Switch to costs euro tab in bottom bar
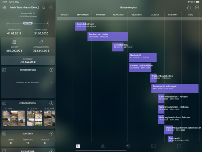This screenshot has height=152, width=202. [128, 146]
